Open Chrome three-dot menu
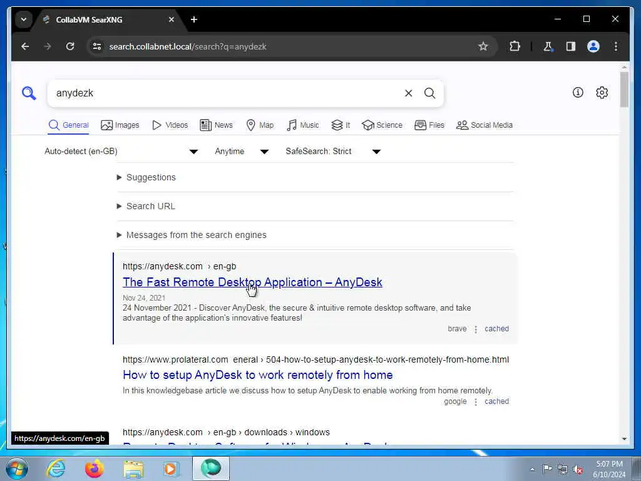Image resolution: width=641 pixels, height=481 pixels. 616,46
